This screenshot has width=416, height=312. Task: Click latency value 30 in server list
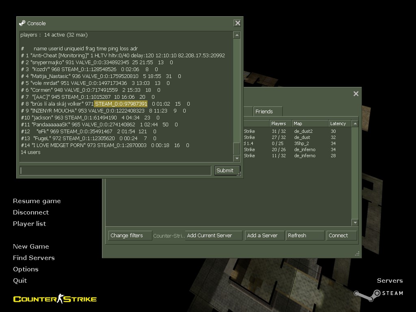click(x=333, y=131)
